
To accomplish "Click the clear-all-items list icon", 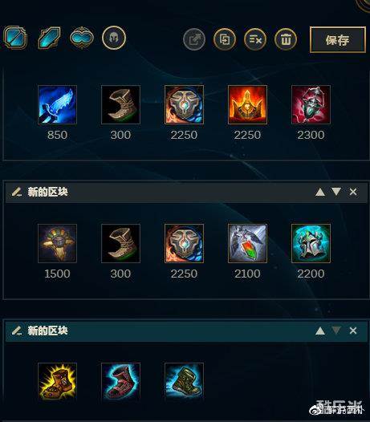I will click(255, 39).
